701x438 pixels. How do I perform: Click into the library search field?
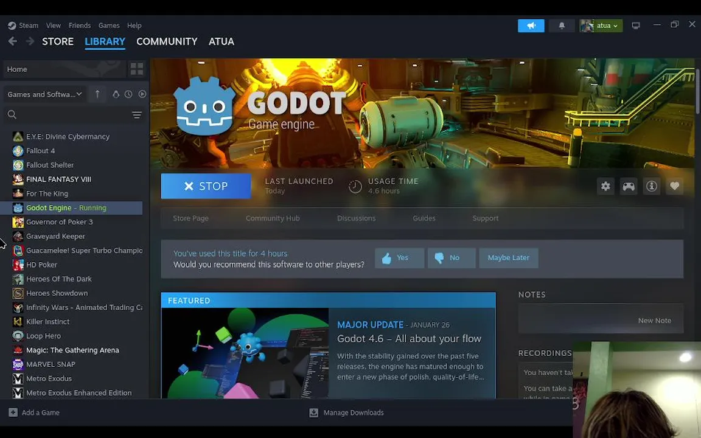coord(67,115)
